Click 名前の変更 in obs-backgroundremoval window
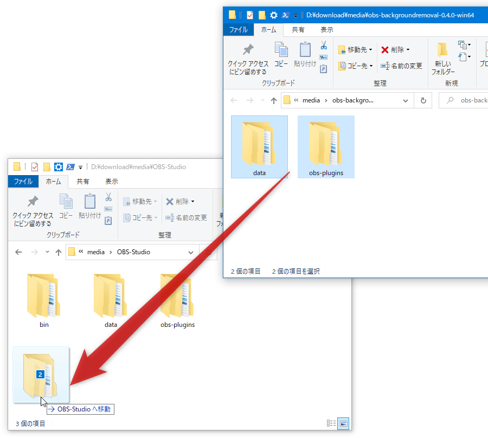This screenshot has width=488, height=438. point(401,66)
